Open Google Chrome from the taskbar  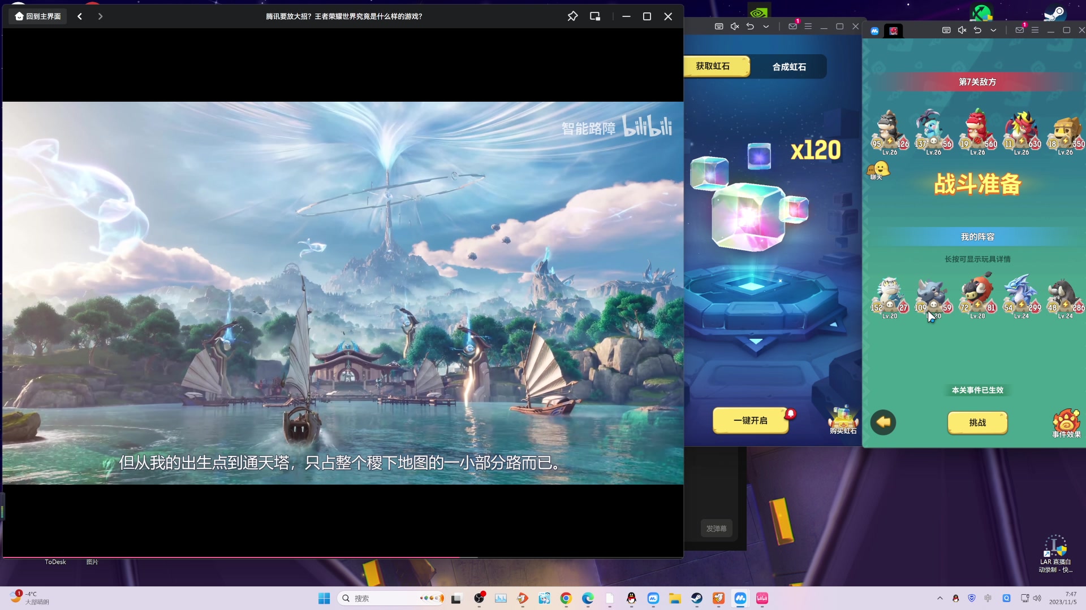point(566,598)
